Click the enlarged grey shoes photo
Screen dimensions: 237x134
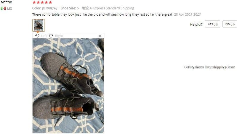point(68,86)
